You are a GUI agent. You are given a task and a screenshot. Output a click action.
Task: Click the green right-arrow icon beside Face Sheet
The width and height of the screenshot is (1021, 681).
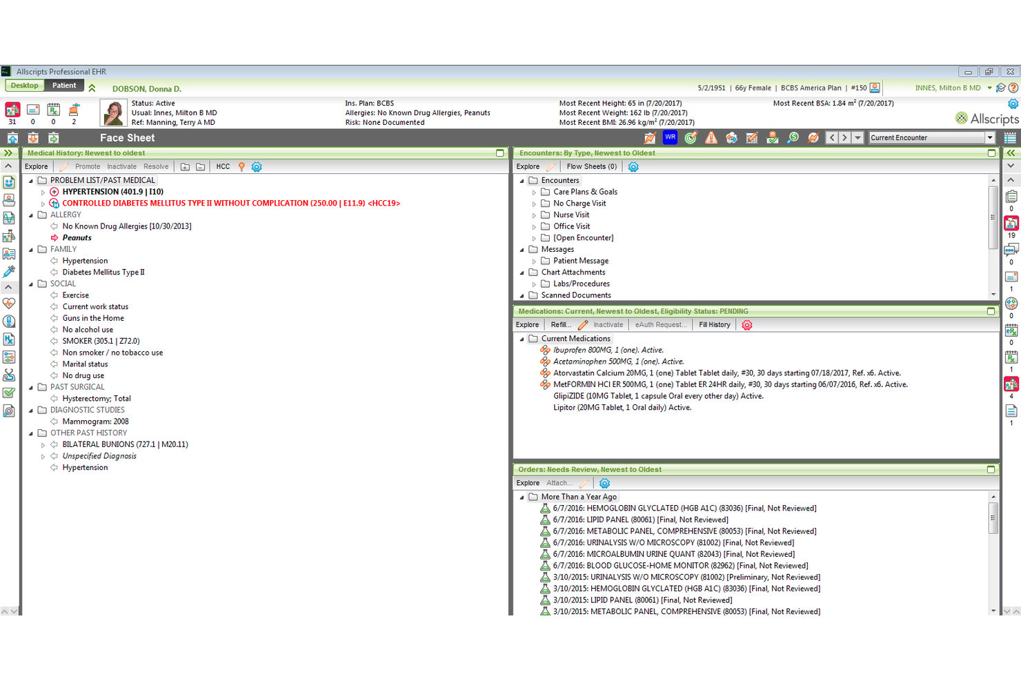coord(54,137)
